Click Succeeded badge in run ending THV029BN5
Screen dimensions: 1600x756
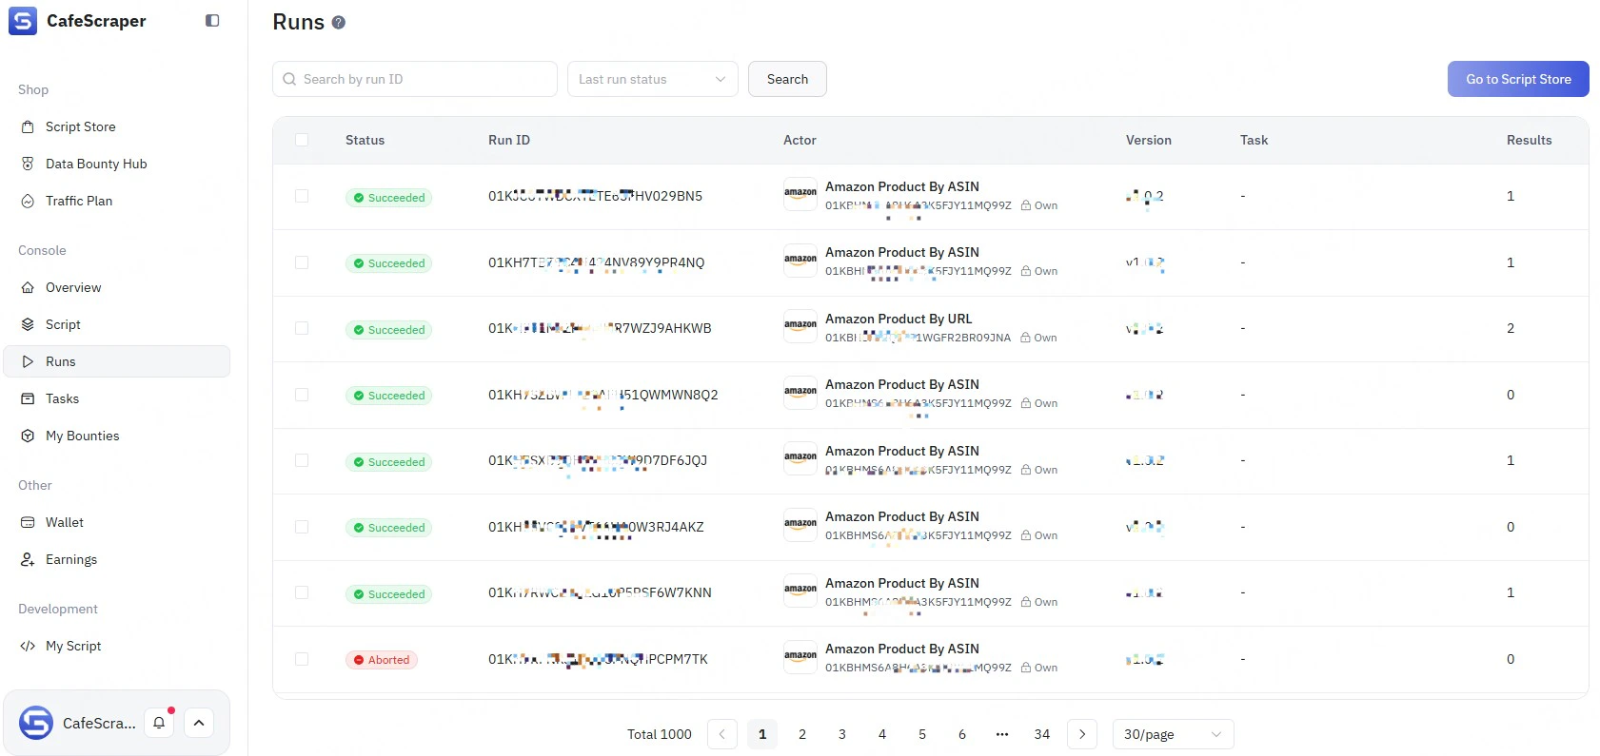(x=388, y=198)
